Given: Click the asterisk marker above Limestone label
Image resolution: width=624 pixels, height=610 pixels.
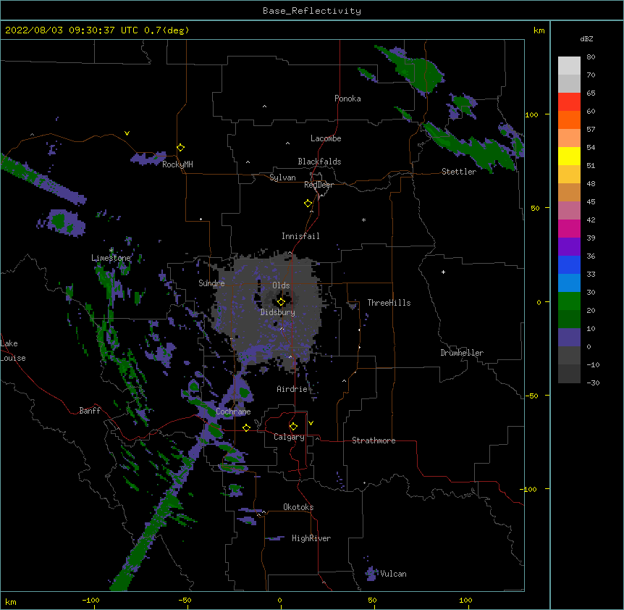Looking at the screenshot, I should click(111, 250).
